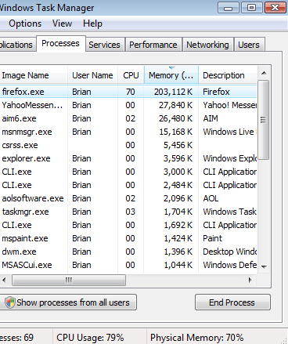Click the End Process button
288x344 pixels.
[x=232, y=302]
